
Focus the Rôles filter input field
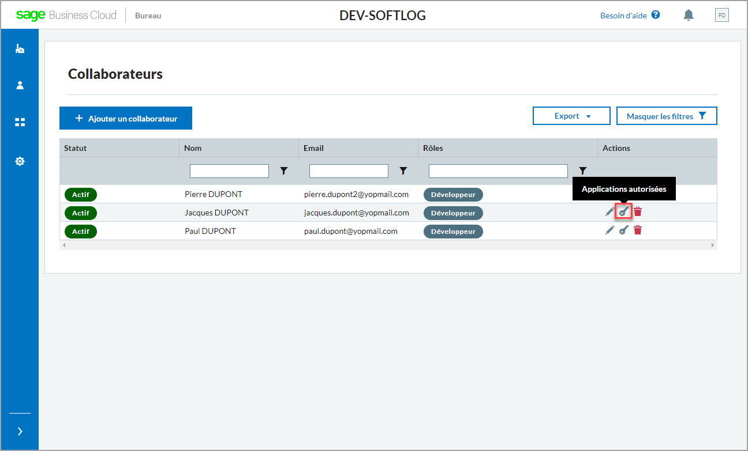click(498, 170)
